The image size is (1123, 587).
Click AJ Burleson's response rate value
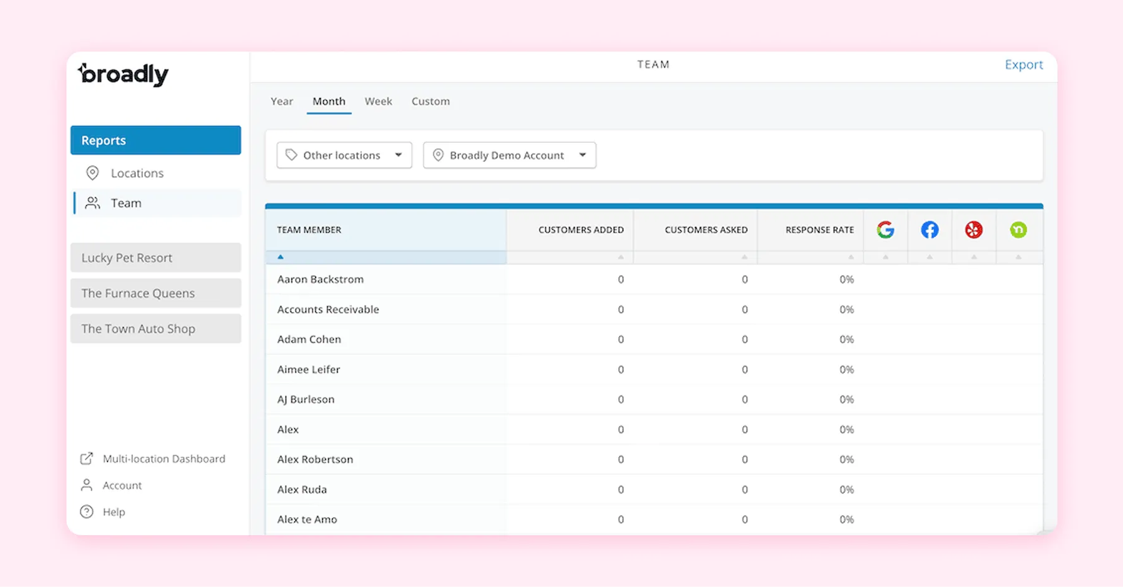tap(847, 399)
